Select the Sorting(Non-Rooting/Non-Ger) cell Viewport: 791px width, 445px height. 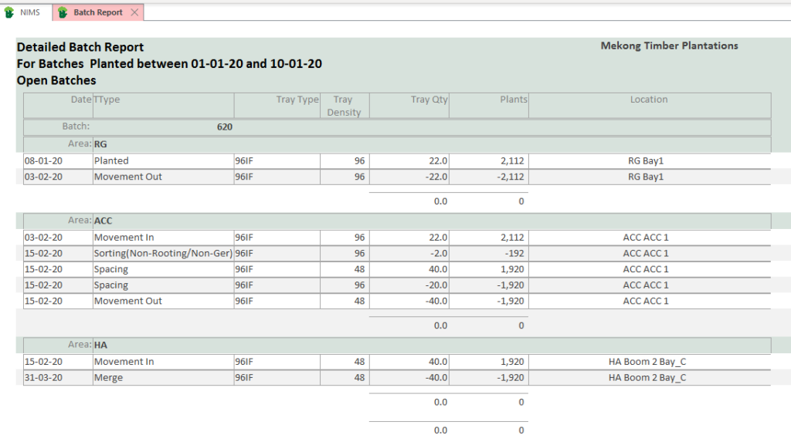[x=162, y=254]
